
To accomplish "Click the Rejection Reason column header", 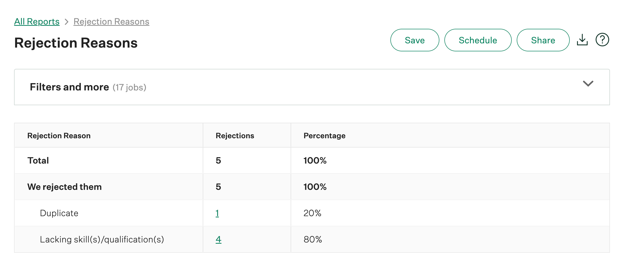I will 59,135.
